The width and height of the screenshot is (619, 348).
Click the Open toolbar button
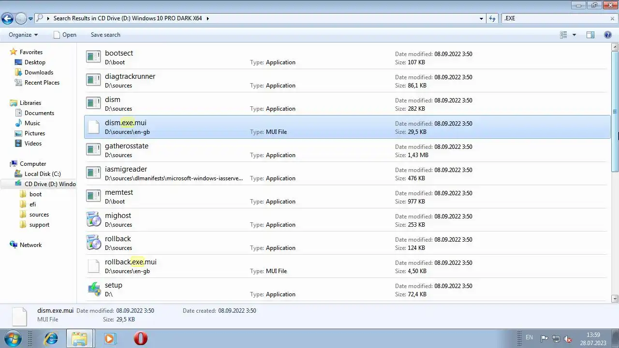pos(65,35)
